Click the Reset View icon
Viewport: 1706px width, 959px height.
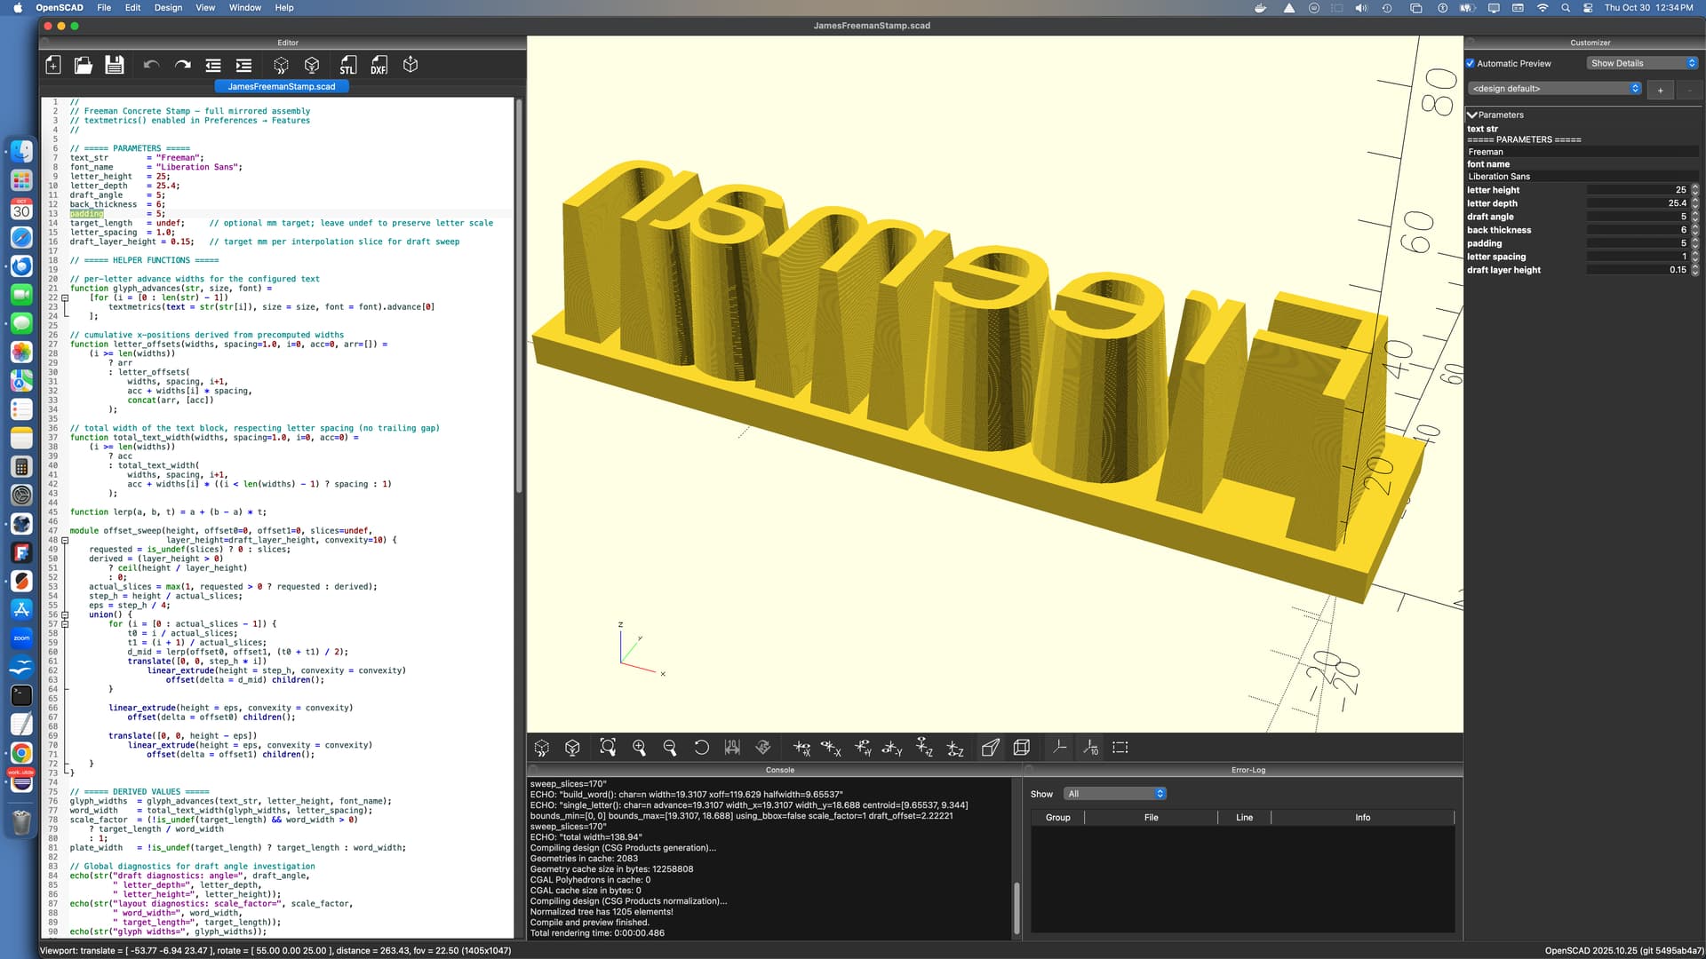(x=701, y=748)
